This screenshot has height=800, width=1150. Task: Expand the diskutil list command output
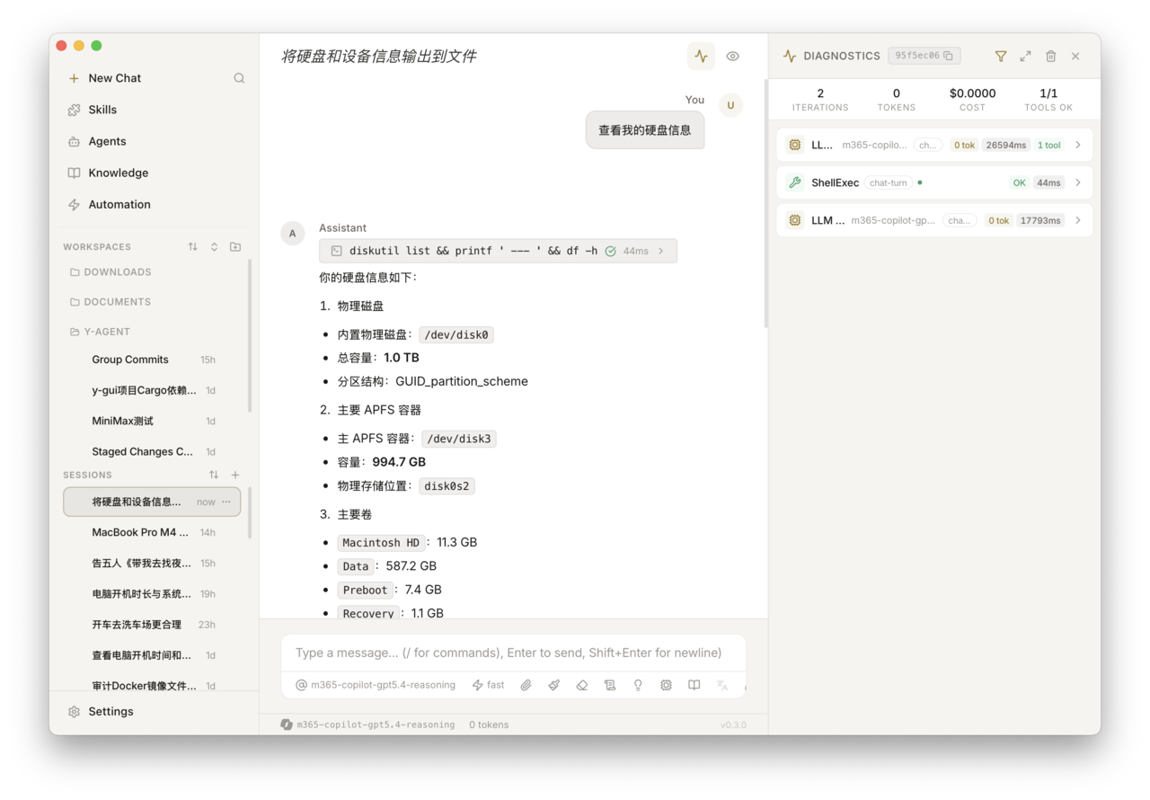coord(498,251)
